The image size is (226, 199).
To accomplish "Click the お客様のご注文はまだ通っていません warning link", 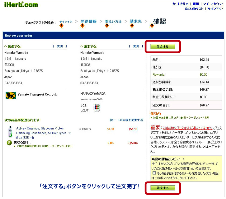I will (188, 128).
